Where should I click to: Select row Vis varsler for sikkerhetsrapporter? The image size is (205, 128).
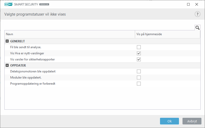[102, 59]
